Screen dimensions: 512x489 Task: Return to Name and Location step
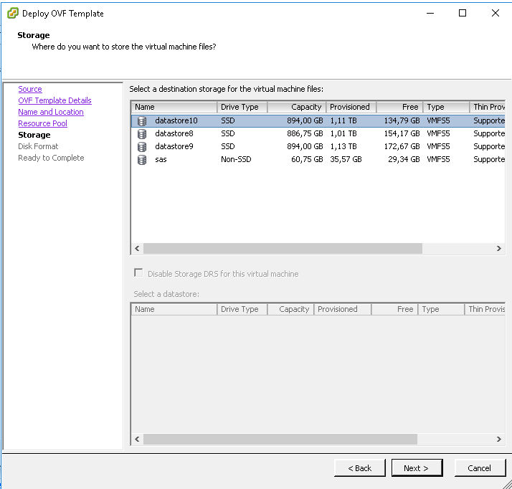click(51, 112)
